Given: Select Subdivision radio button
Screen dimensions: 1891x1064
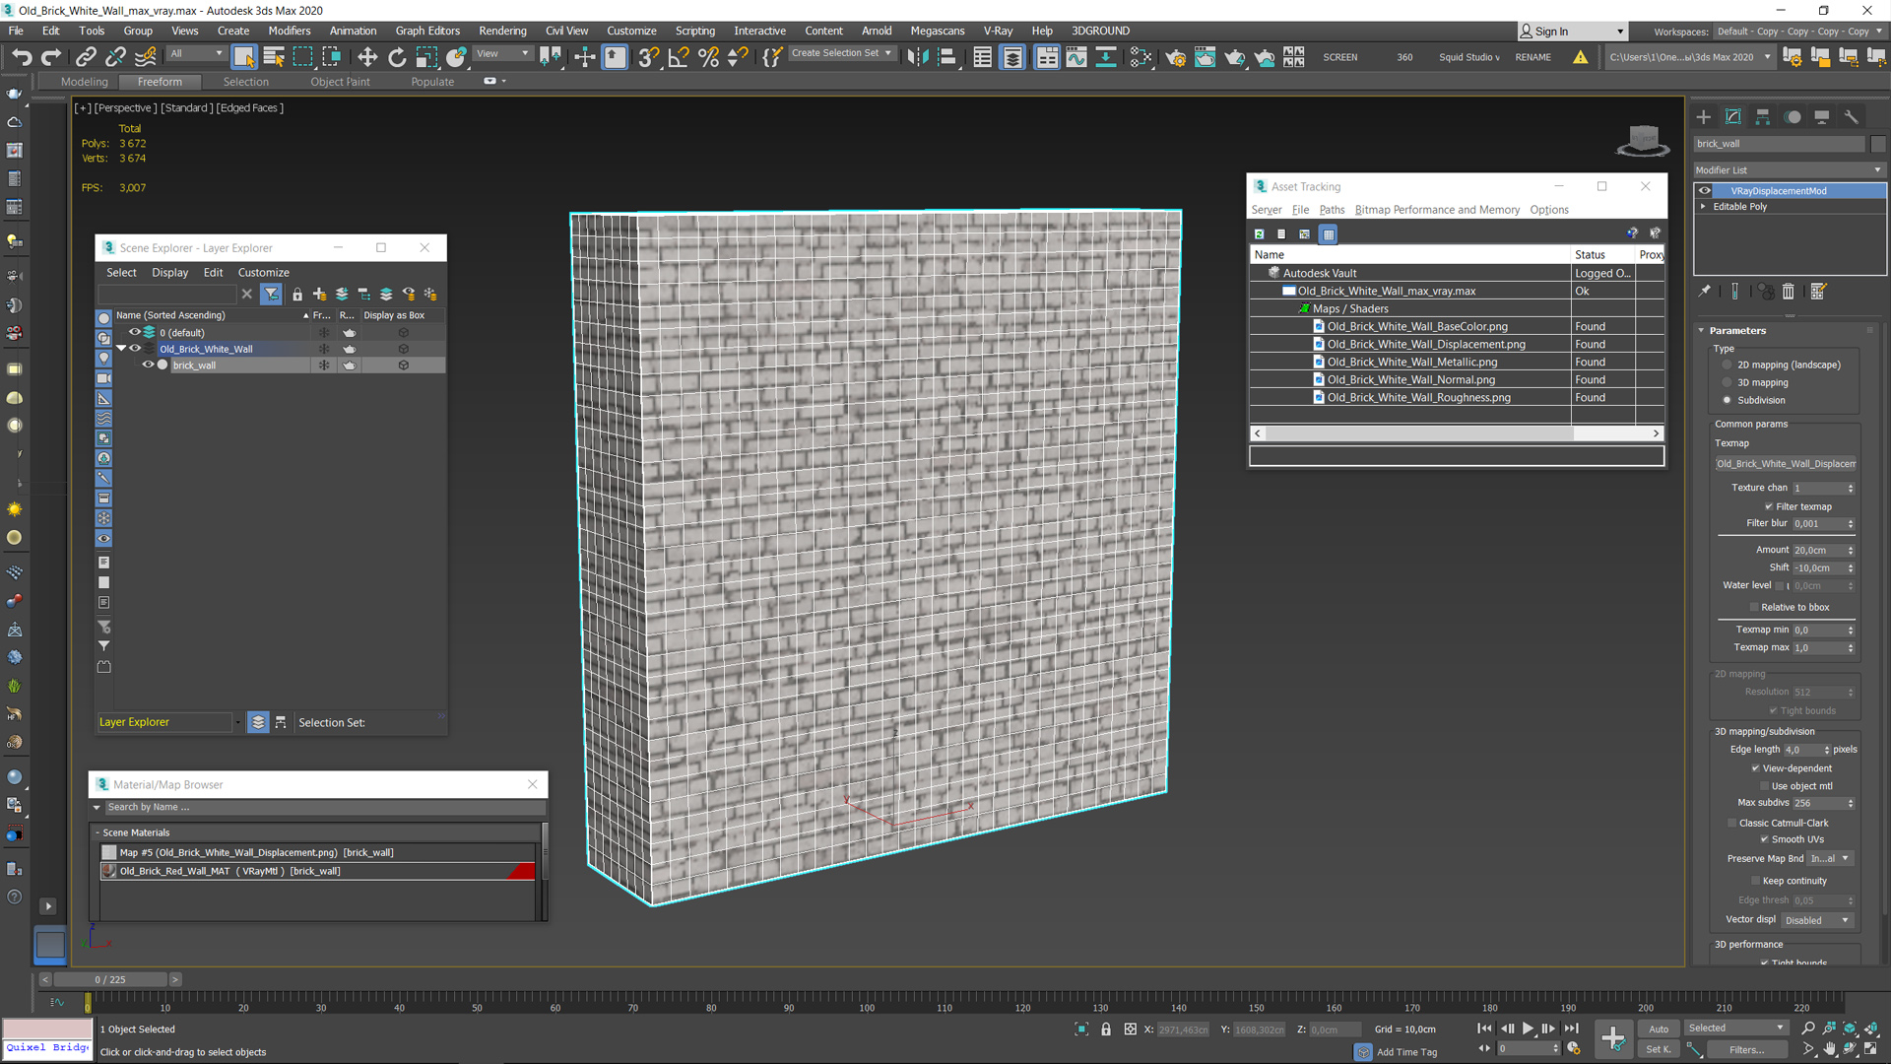Looking at the screenshot, I should click(1727, 400).
